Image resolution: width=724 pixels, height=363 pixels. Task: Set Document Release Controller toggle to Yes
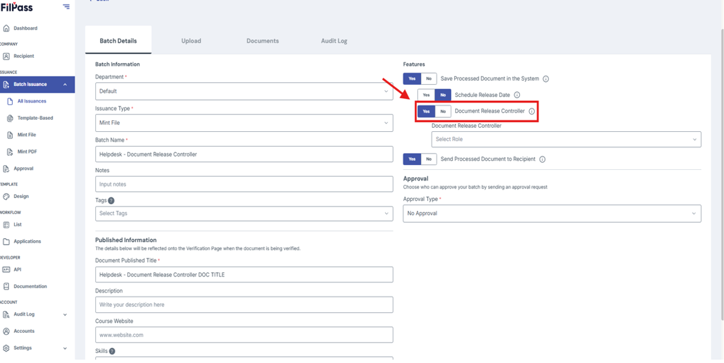click(426, 111)
